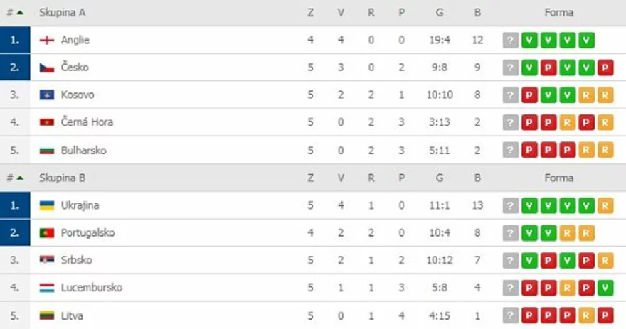Open the Anglie team link
The image size is (626, 329).
coord(75,40)
